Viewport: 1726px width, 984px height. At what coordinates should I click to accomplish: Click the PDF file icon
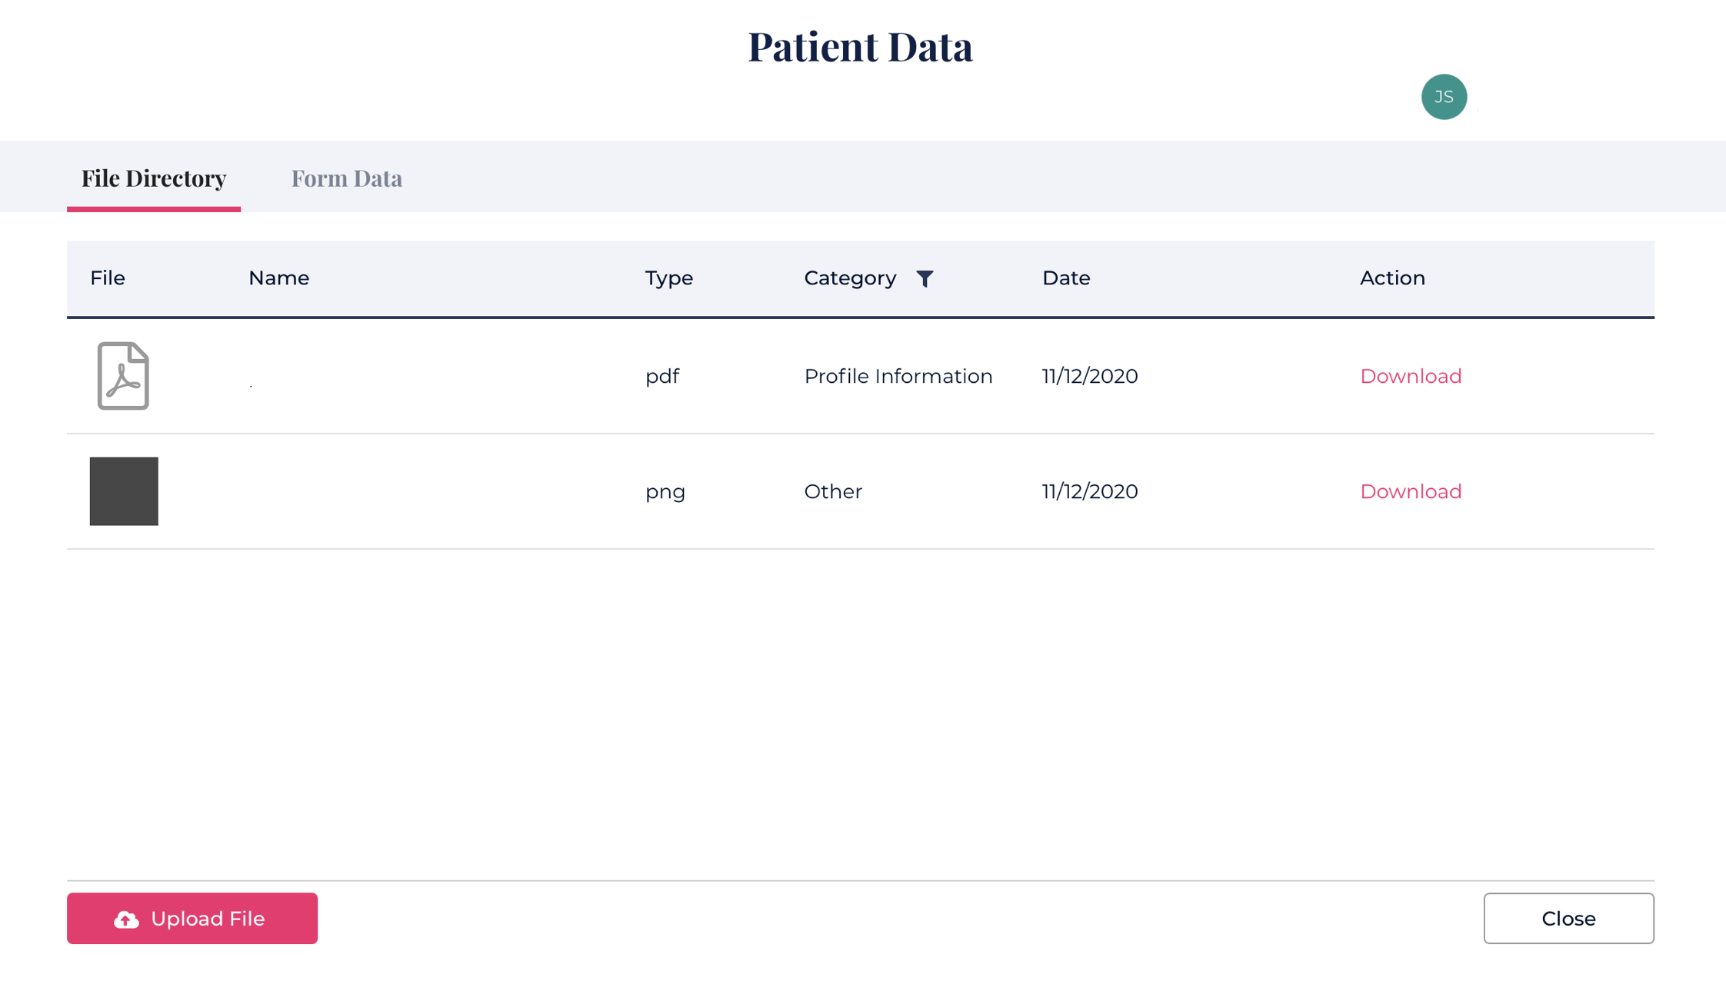(x=123, y=376)
